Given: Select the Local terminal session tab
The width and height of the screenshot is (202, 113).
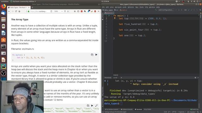Looking at the screenshot, I should (115, 78).
